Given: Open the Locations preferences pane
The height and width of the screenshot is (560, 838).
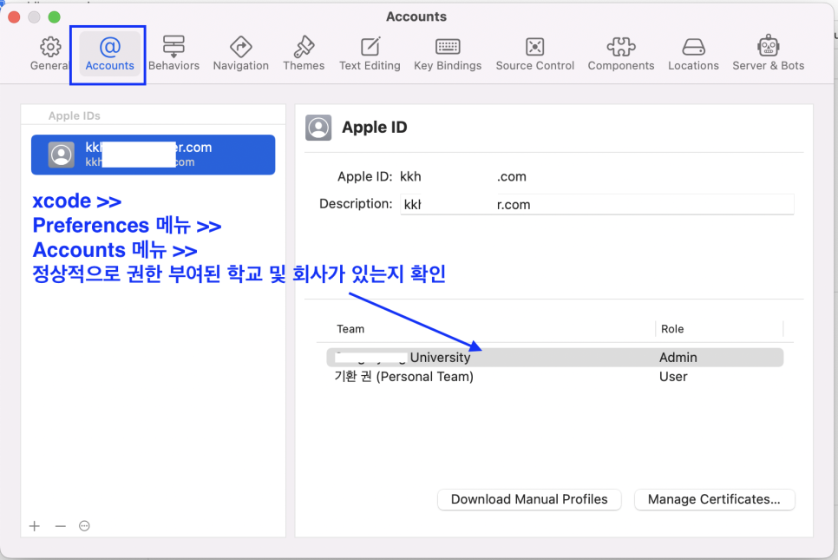Looking at the screenshot, I should (x=693, y=54).
